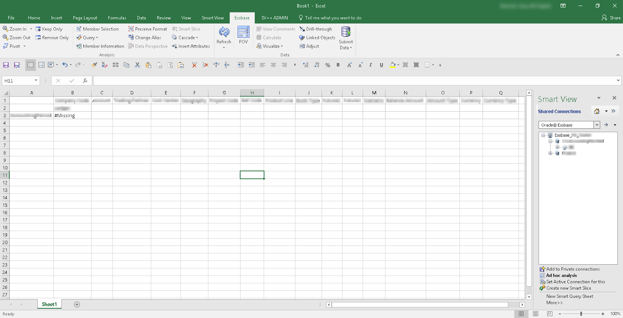Click the Smart View Home icon
This screenshot has width=623, height=318.
tap(597, 111)
